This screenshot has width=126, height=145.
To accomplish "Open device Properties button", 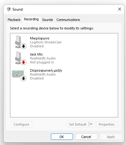I will (107, 124).
